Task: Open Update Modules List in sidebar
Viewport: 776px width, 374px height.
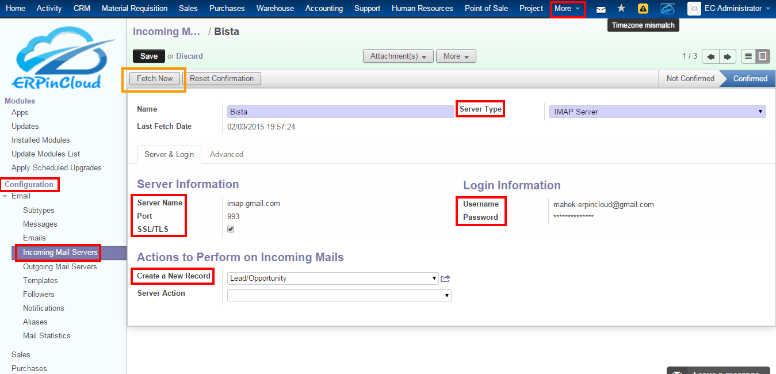Action: point(46,154)
